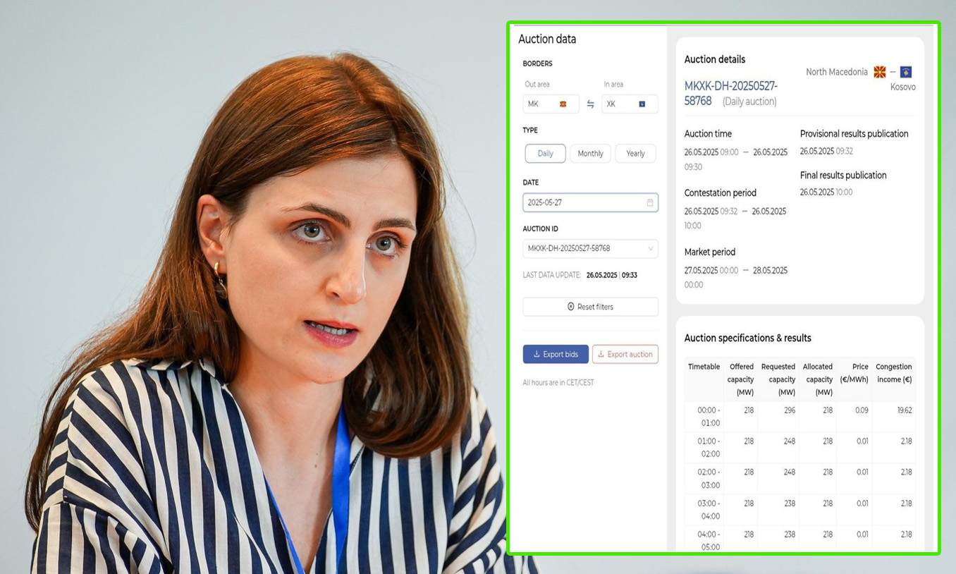This screenshot has height=574, width=956.
Task: Click the date field 2025-05-27
Action: click(590, 202)
